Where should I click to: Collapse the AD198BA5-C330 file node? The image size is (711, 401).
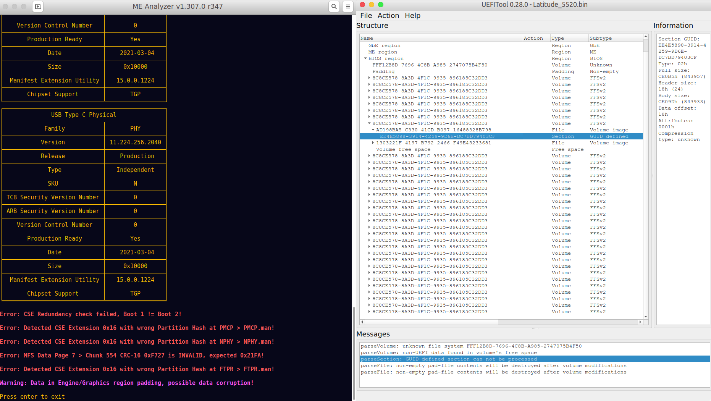(x=373, y=130)
